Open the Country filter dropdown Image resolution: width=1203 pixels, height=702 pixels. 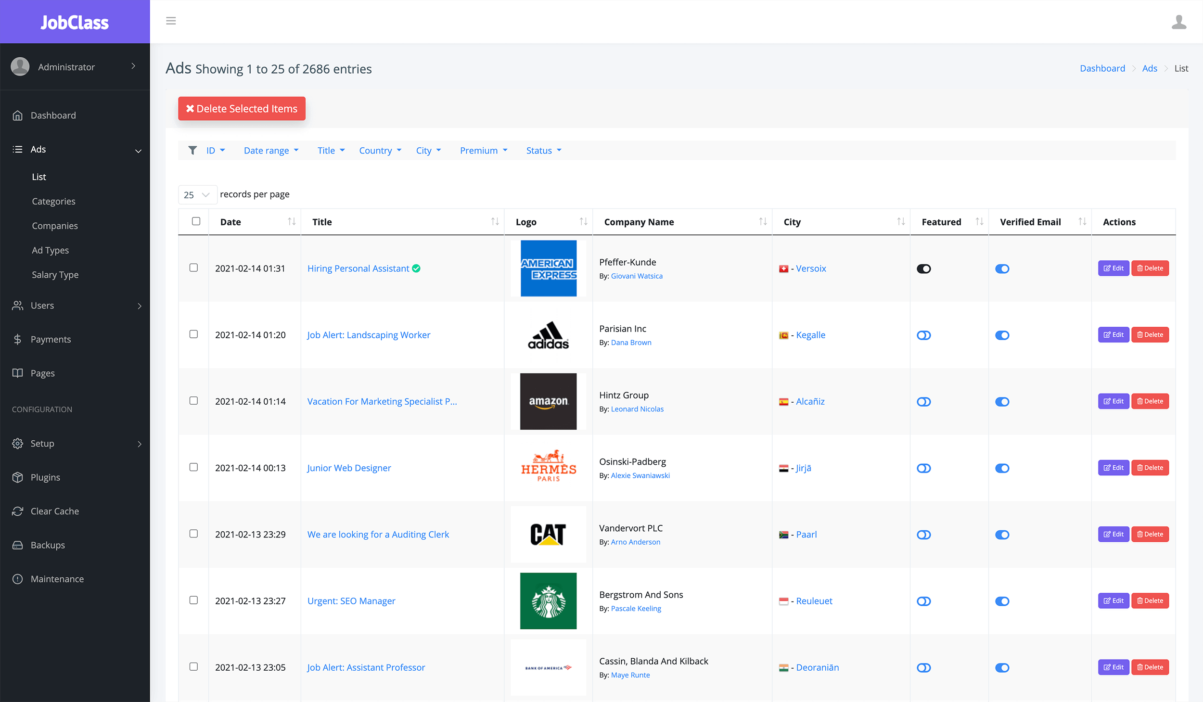[380, 151]
